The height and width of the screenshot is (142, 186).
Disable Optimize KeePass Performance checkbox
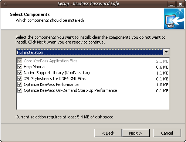click(x=20, y=84)
